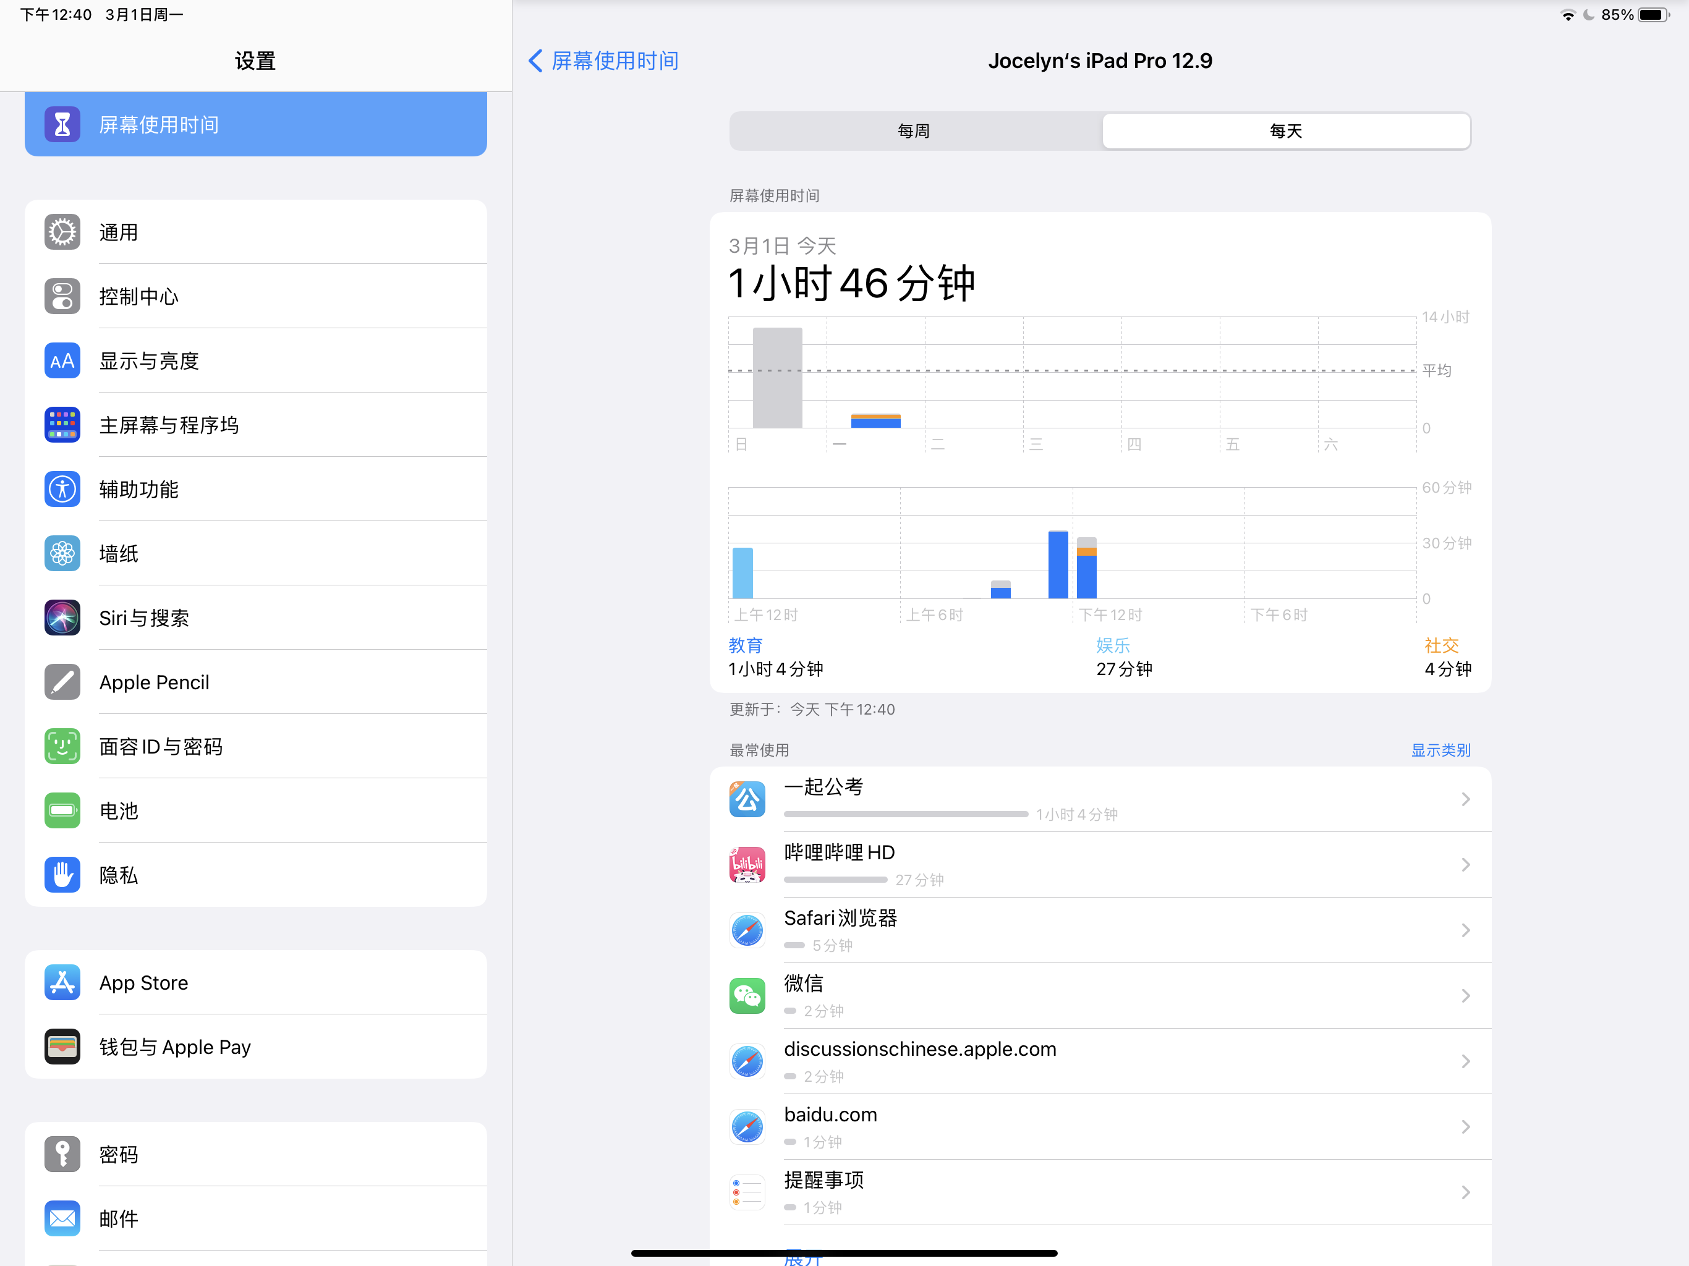The height and width of the screenshot is (1266, 1689).
Task: Open the App Store sidebar icon
Action: tap(62, 983)
